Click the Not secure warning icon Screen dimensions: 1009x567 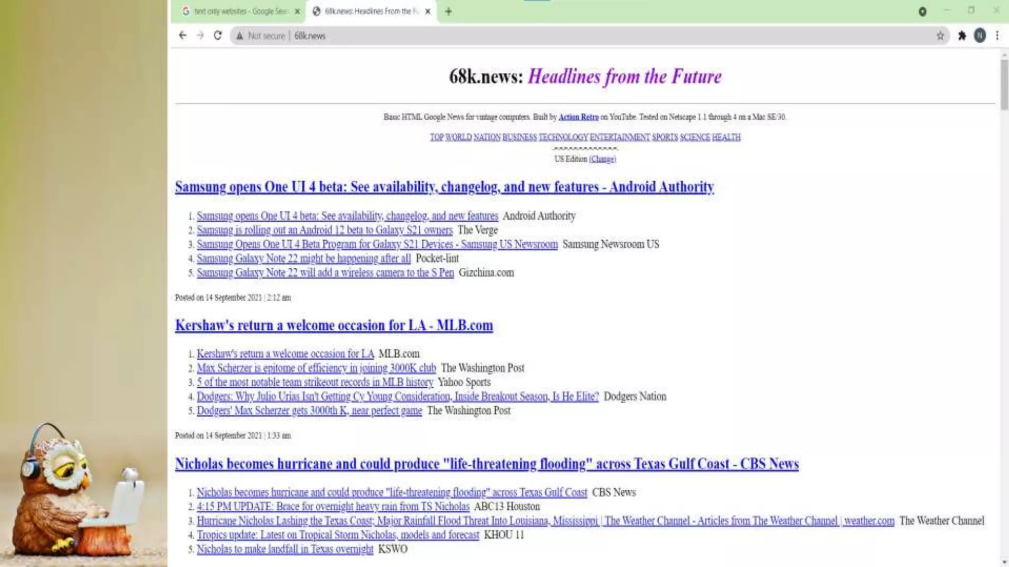pos(240,35)
